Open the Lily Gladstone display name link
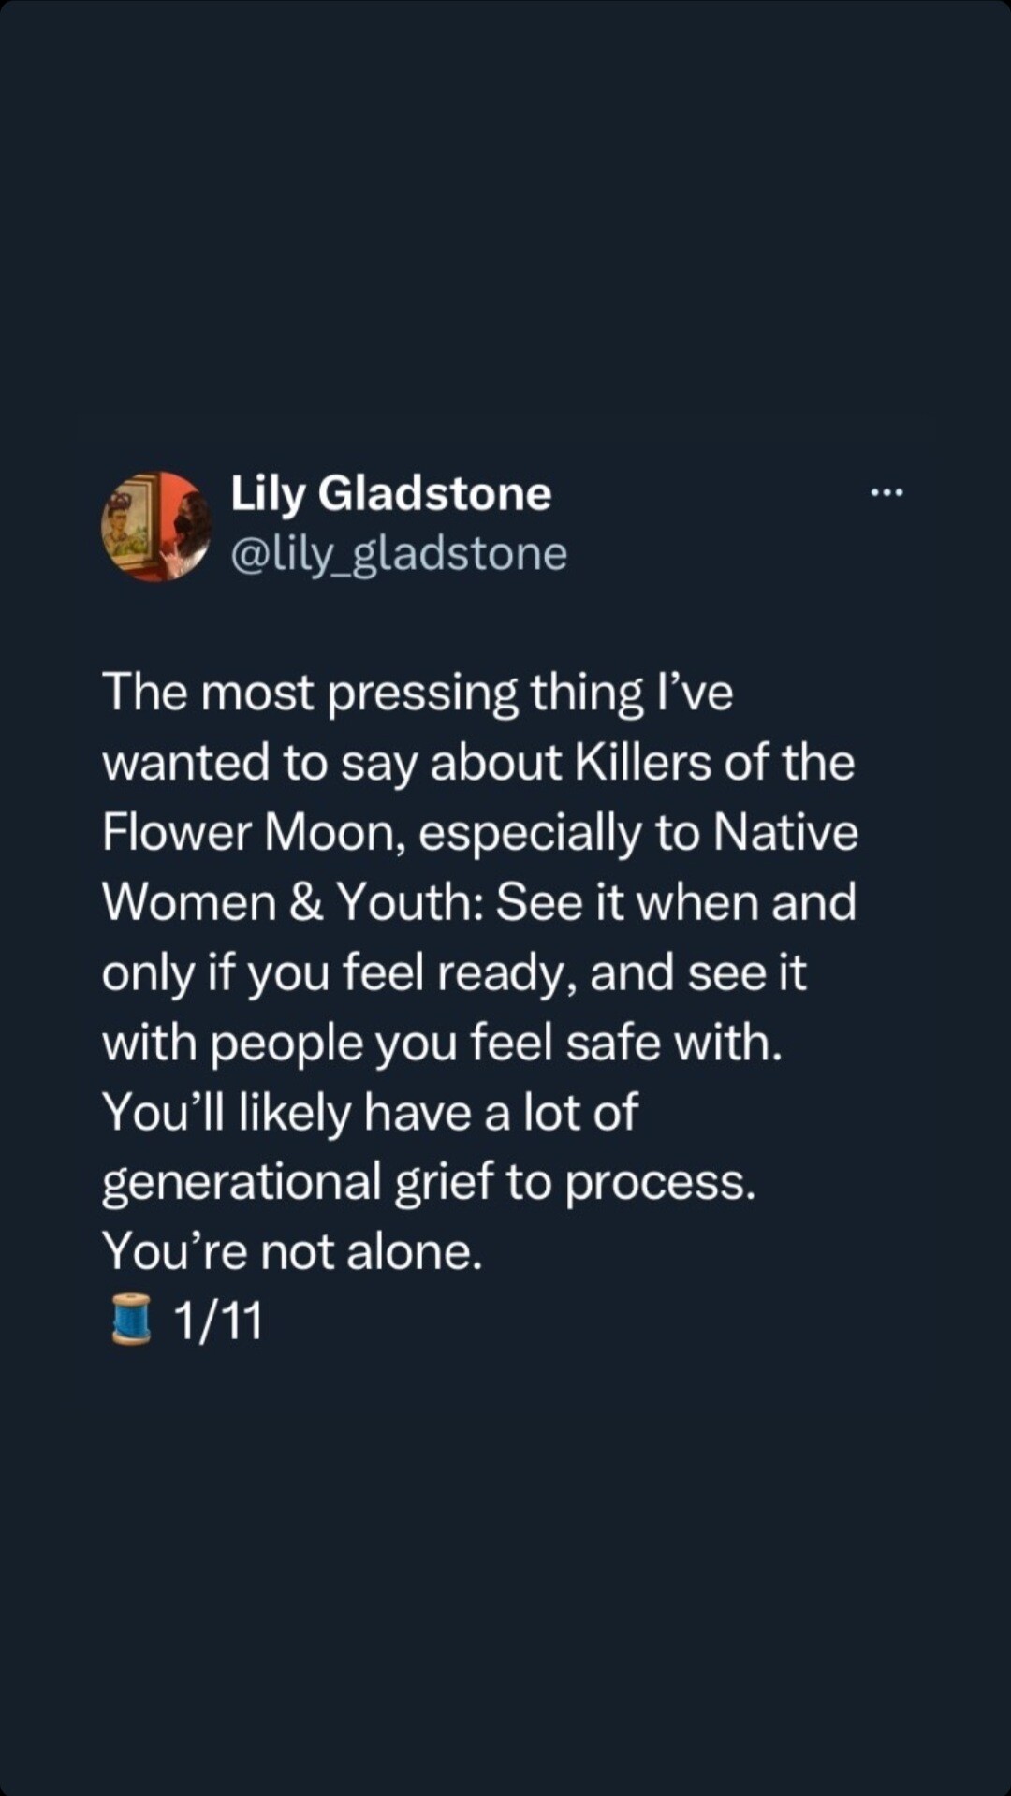The height and width of the screenshot is (1796, 1011). point(390,493)
